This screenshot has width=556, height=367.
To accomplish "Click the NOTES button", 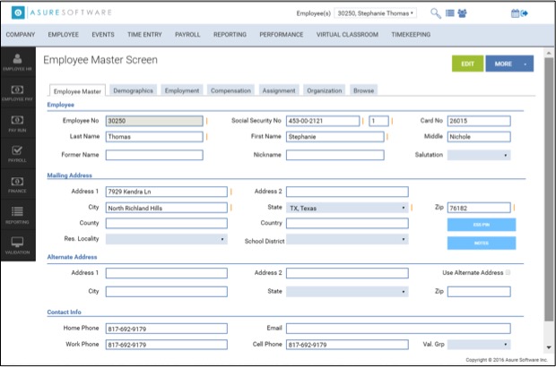I will 482,243.
